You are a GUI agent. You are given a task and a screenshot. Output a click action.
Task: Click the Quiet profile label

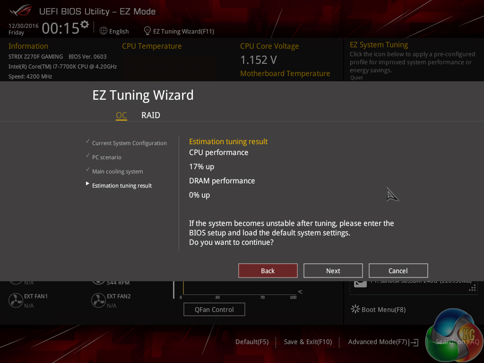356,78
